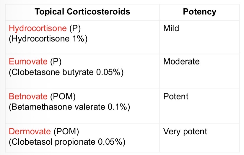Click the Potent potency cell text
This screenshot has height=155, width=244.
point(176,96)
